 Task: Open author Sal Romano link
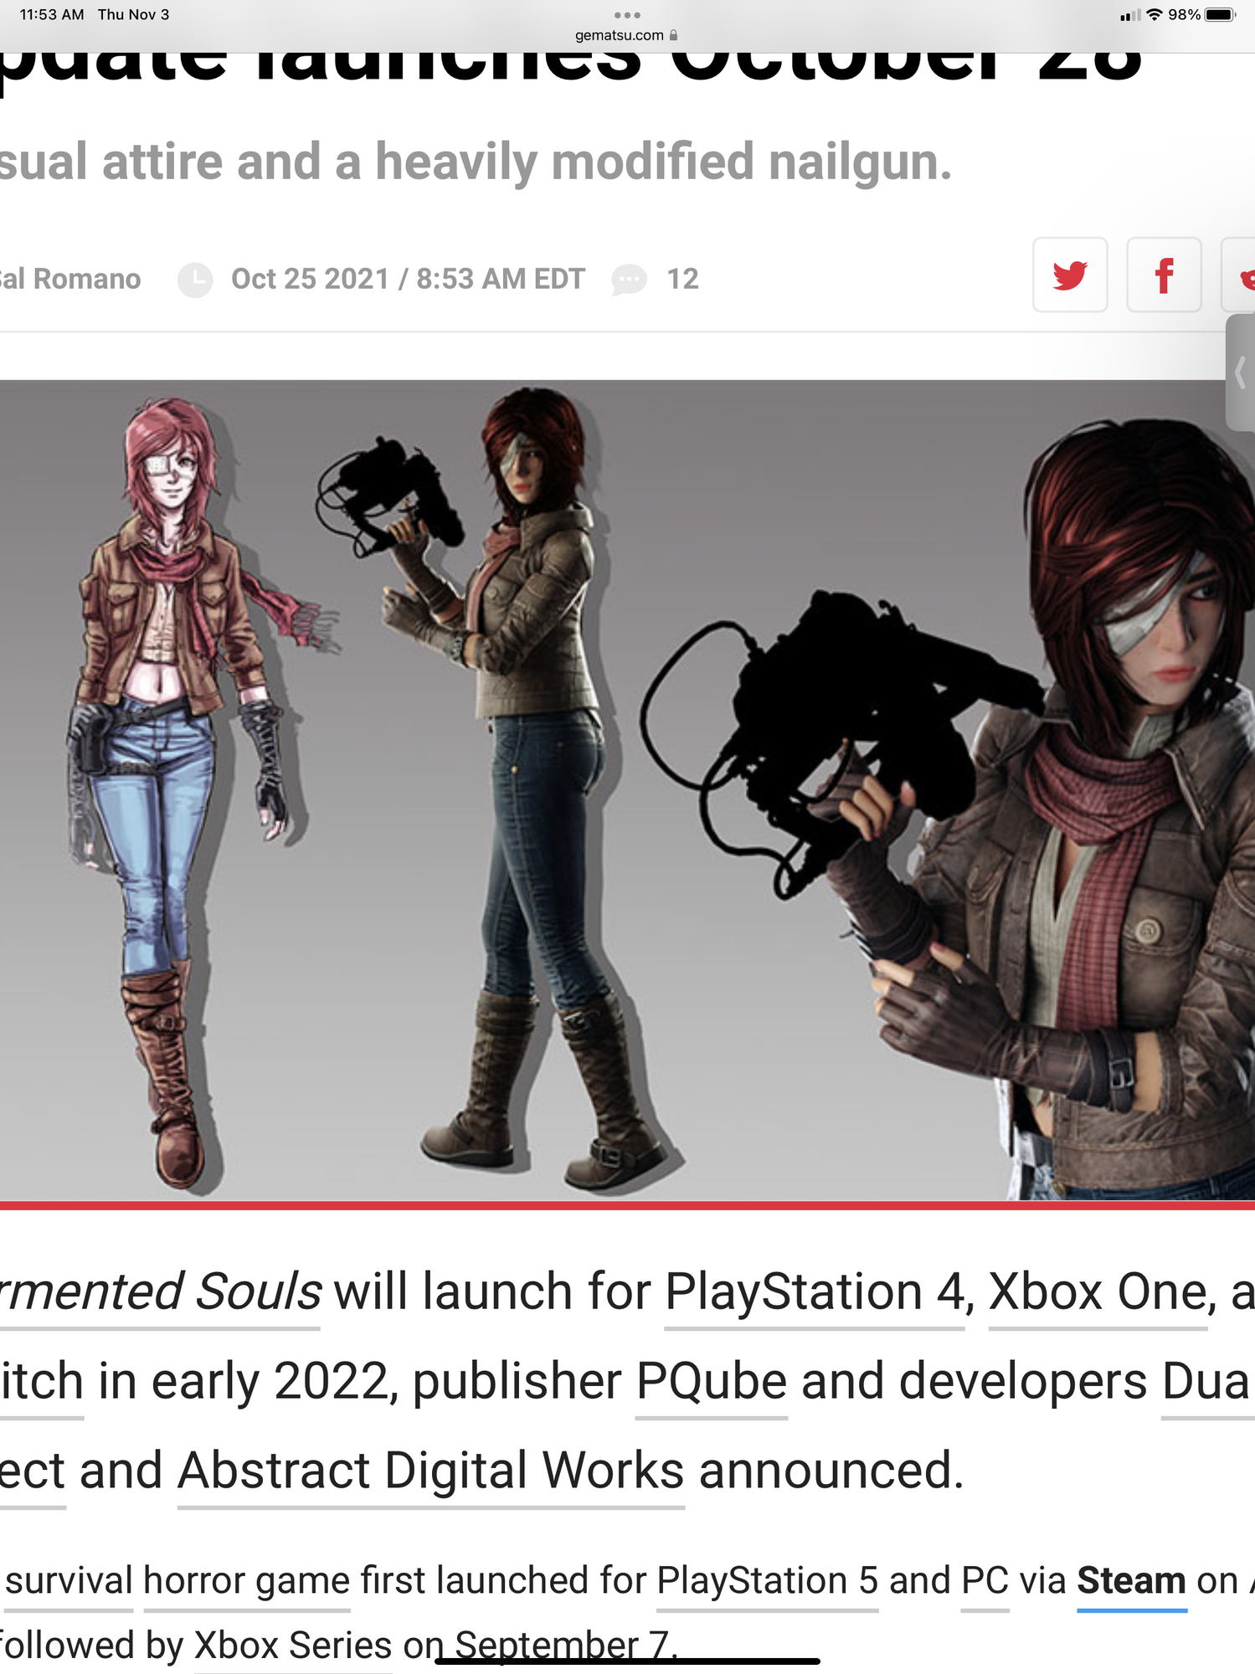(70, 279)
